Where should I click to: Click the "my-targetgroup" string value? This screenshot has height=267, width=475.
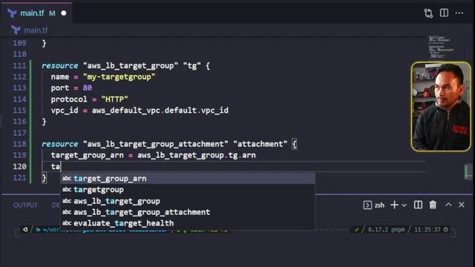click(119, 77)
